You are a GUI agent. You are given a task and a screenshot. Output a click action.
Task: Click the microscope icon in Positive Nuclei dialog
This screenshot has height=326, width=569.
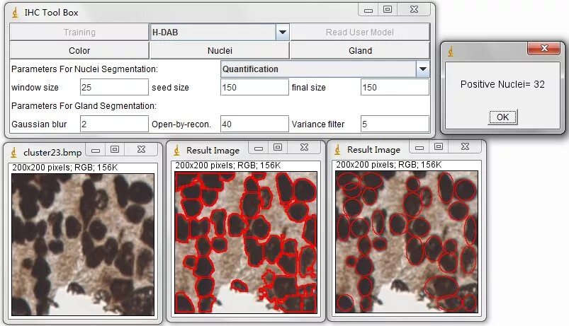coord(451,52)
